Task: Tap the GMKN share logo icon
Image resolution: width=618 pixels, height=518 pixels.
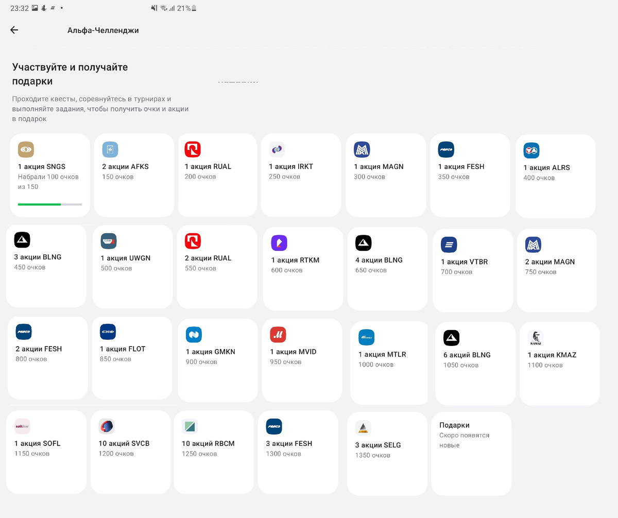Action: (194, 335)
